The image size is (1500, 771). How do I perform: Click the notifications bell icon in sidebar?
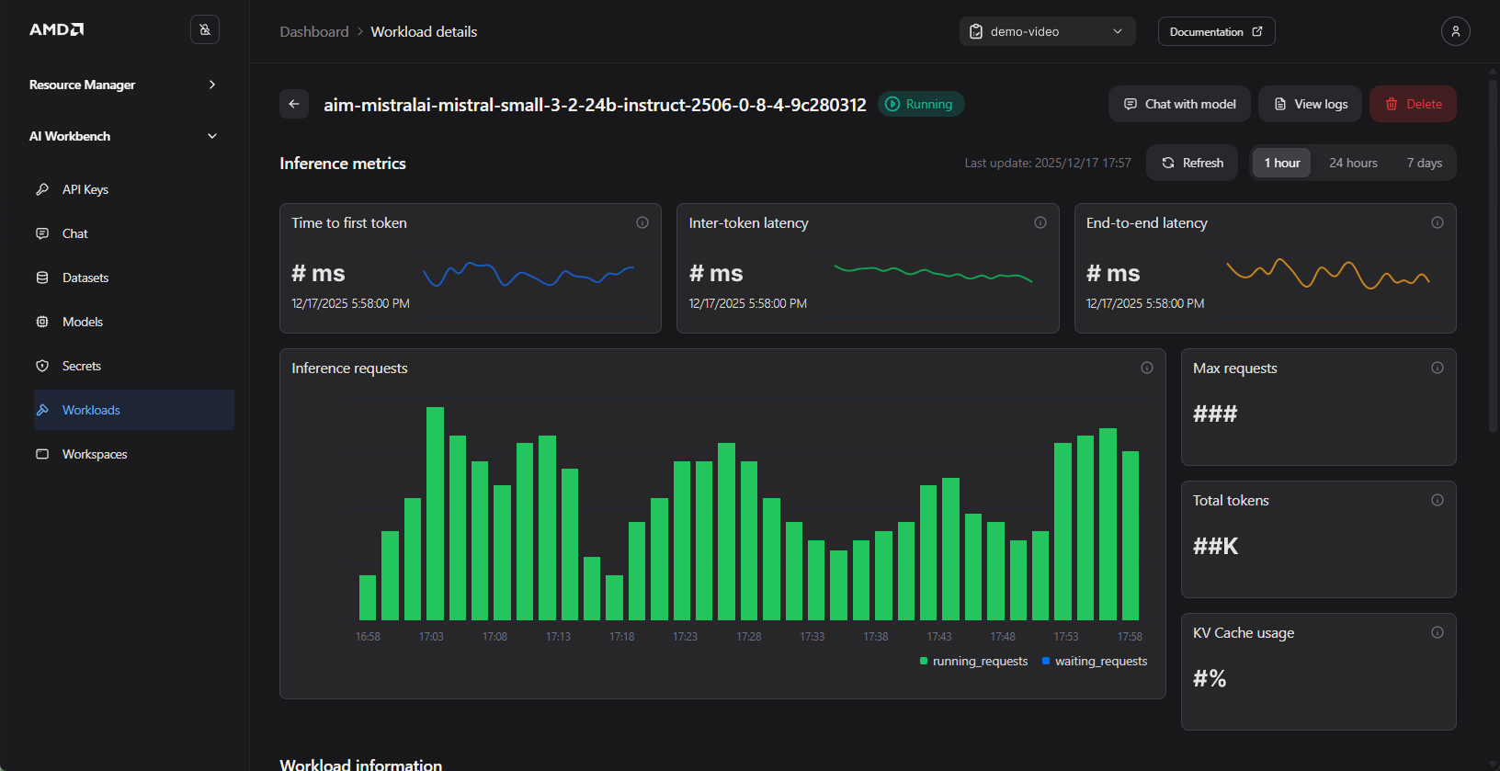[205, 29]
